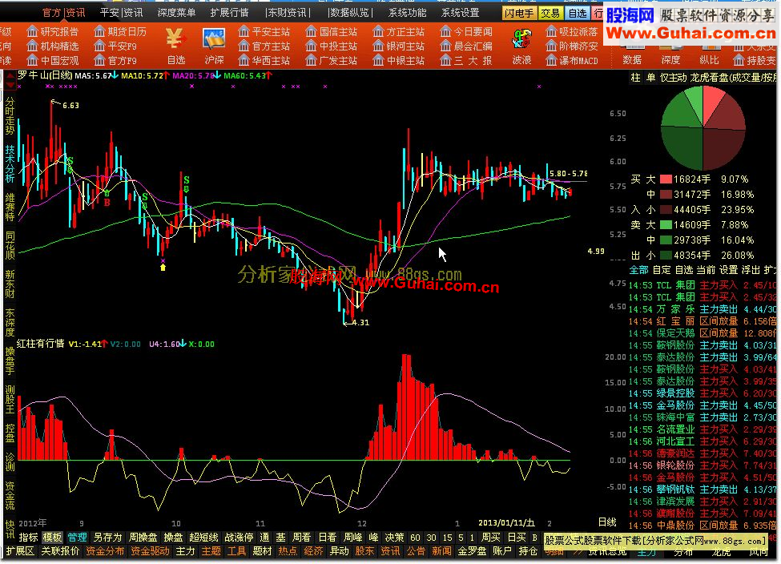Go to 中投主站
Screen dimensions: 781x564
pos(332,46)
